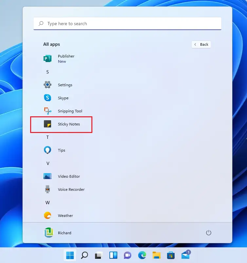247x263 pixels.
Task: Select the Weather label in list
Action: tap(66, 216)
